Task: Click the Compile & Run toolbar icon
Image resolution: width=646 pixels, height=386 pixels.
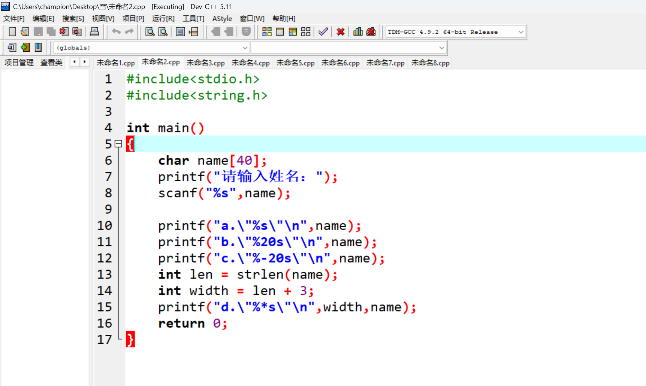Action: click(293, 32)
